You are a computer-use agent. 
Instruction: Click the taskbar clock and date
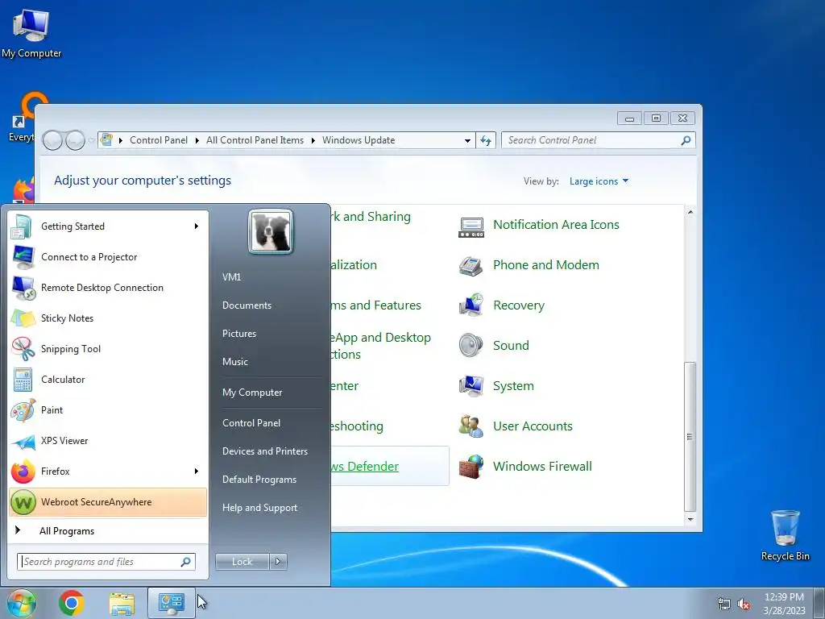(x=784, y=604)
